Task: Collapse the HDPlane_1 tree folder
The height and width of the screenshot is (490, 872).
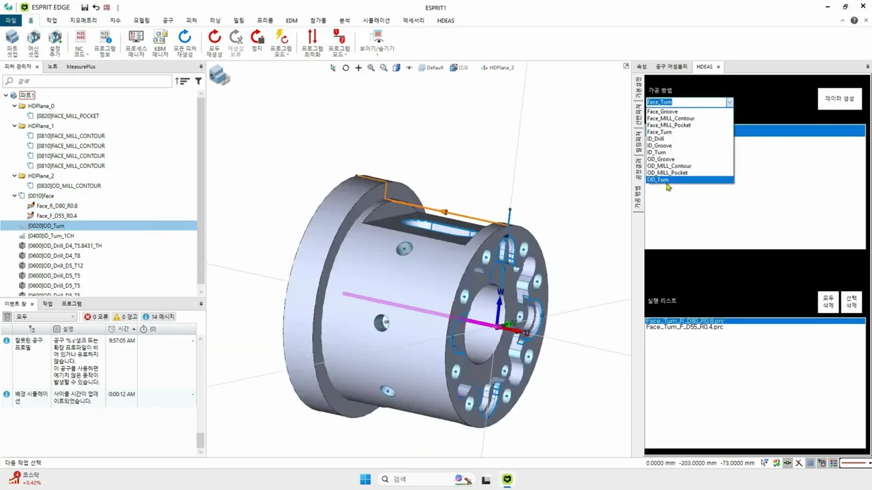Action: [15, 126]
